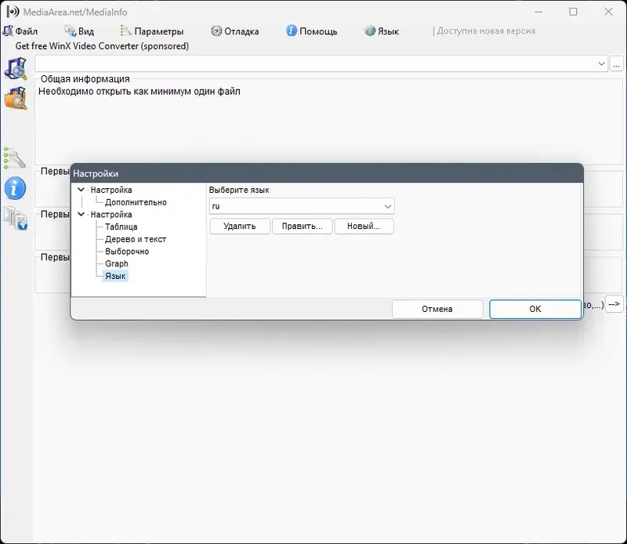Viewport: 627px width, 544px height.
Task: Open the ru language dropdown
Action: (x=302, y=206)
